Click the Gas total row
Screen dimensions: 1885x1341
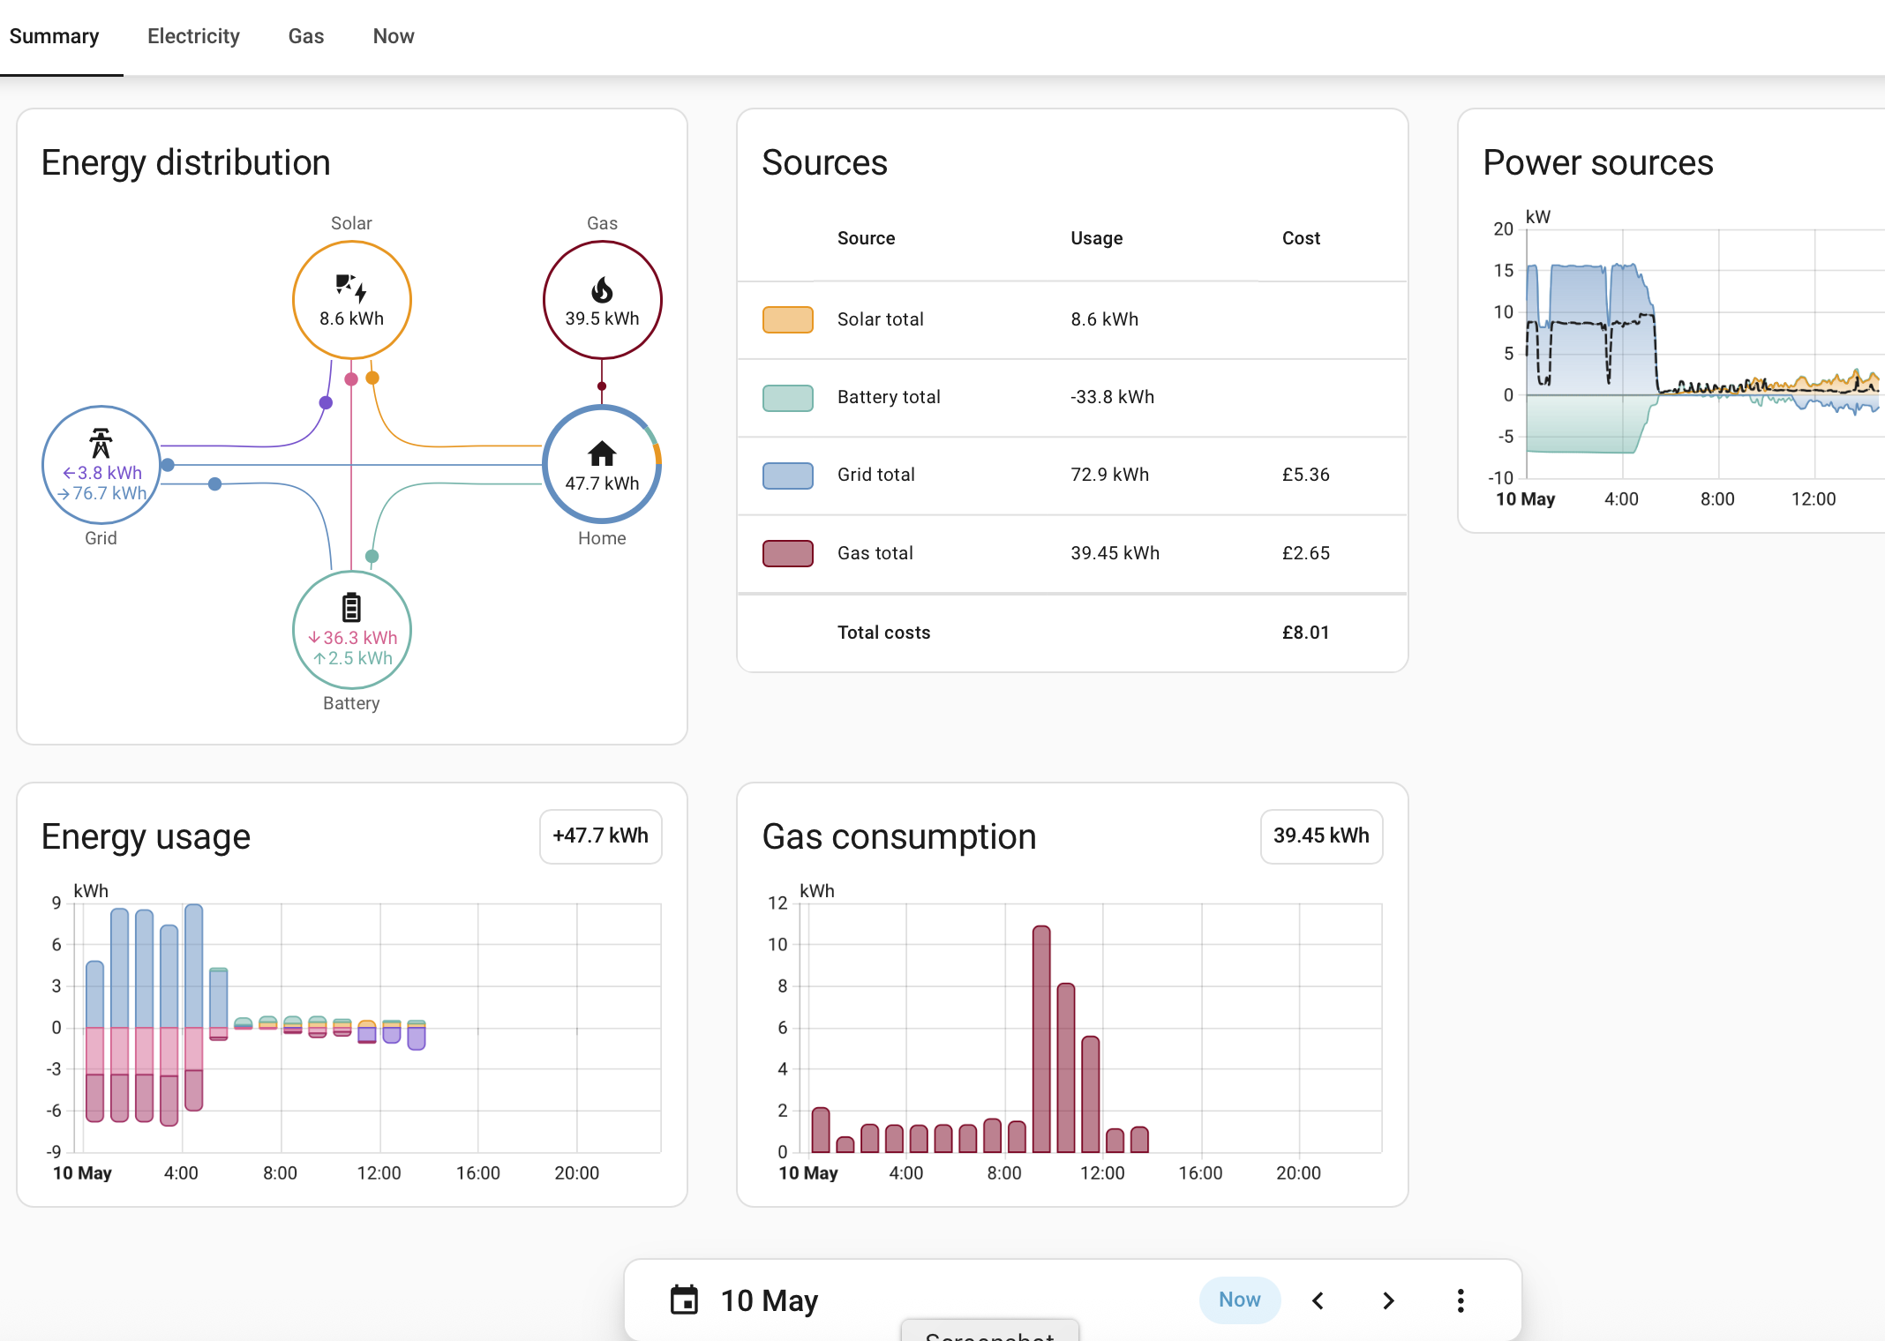(x=1072, y=553)
